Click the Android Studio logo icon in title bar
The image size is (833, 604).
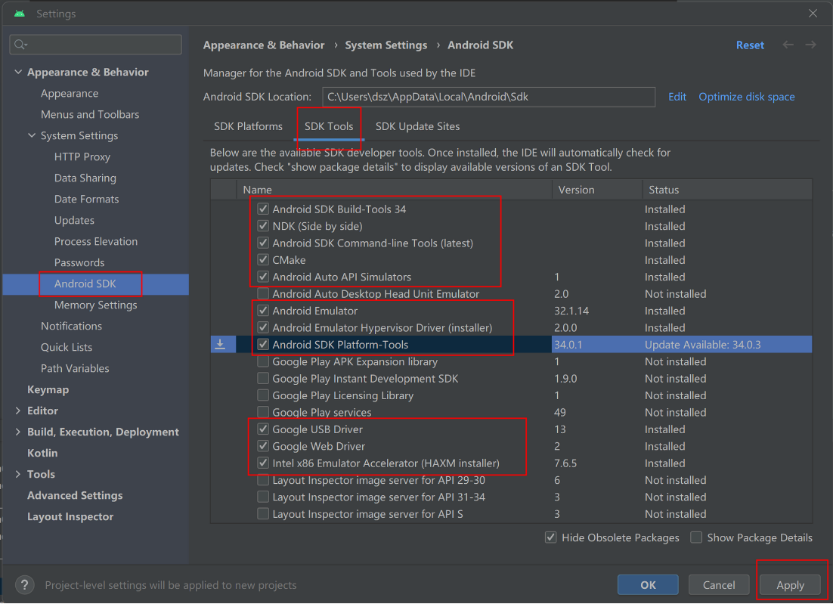point(20,14)
